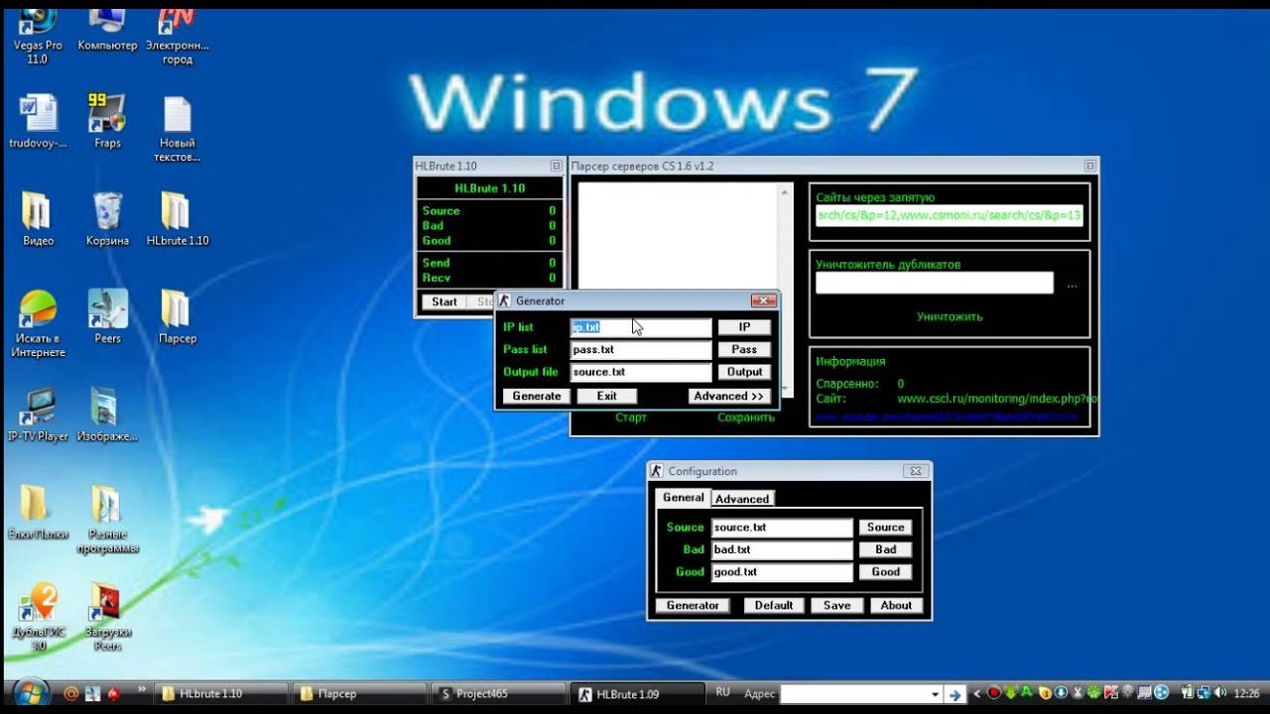Open the Ёлки Палки desktop folder

[38, 512]
